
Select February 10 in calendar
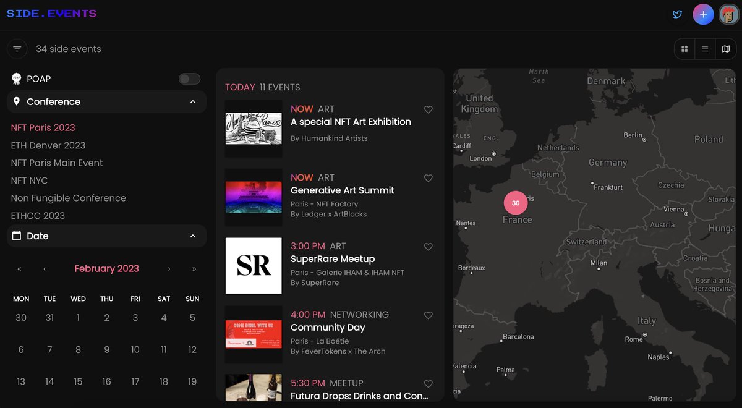coord(135,350)
